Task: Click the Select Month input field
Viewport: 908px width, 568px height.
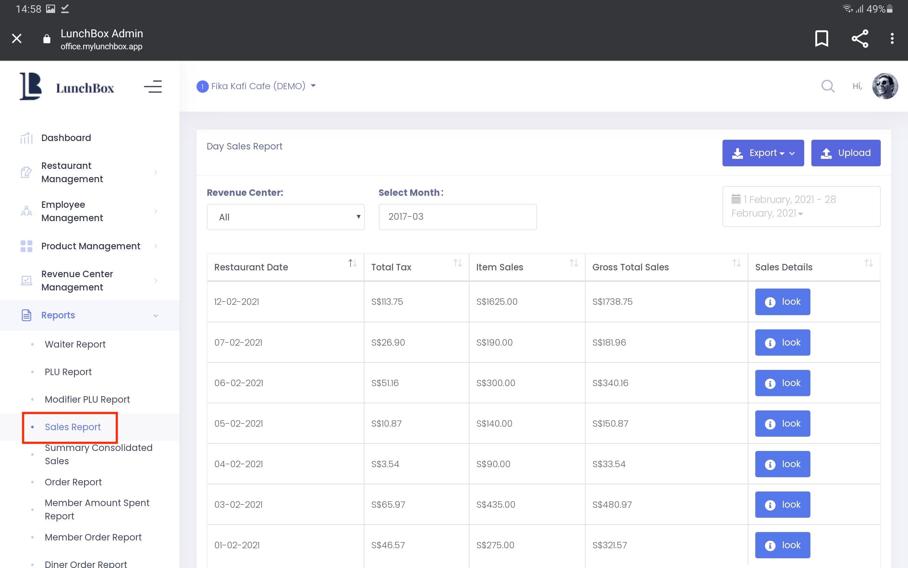Action: (x=457, y=217)
